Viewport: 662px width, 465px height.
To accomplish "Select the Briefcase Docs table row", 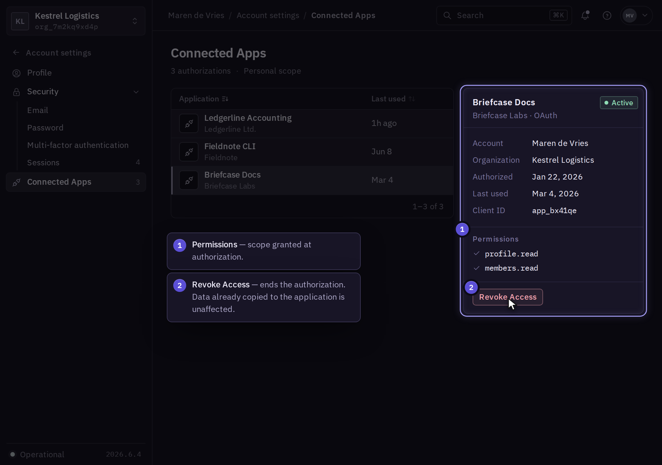I will [x=312, y=180].
